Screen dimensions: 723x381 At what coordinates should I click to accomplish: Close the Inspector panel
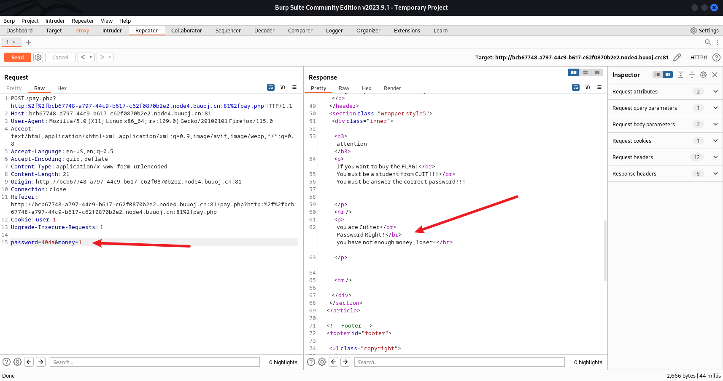click(715, 75)
